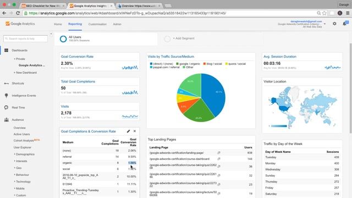
Task: Click the United States on the visitor map
Action: [x=285, y=109]
